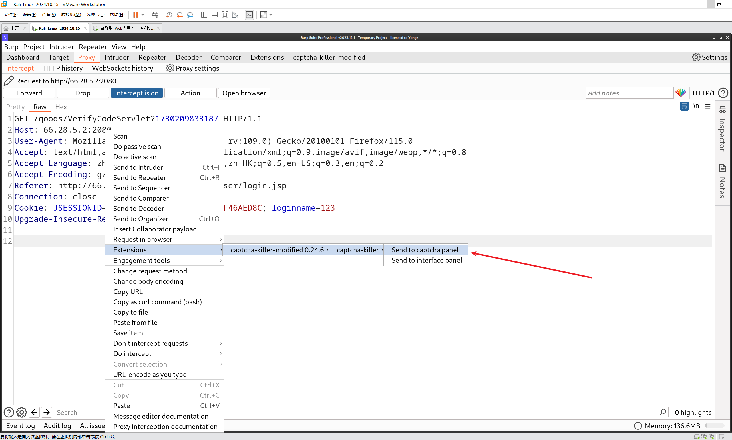
Task: Click the memory info icon
Action: click(x=638, y=426)
